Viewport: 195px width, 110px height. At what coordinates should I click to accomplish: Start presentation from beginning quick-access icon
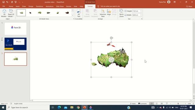point(16,2)
